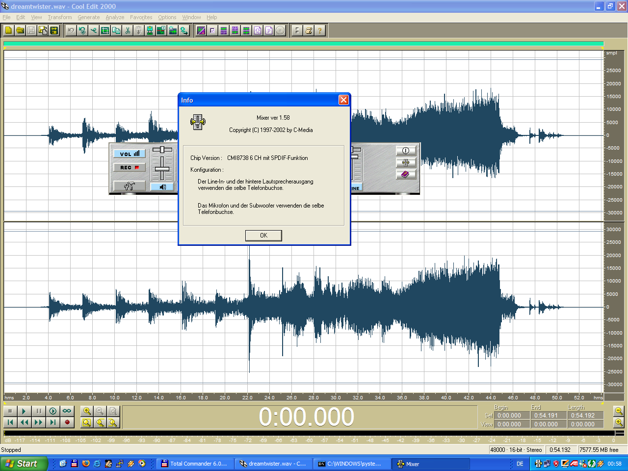Click the vertical zoom in magnifier
The height and width of the screenshot is (471, 628).
[619, 422]
